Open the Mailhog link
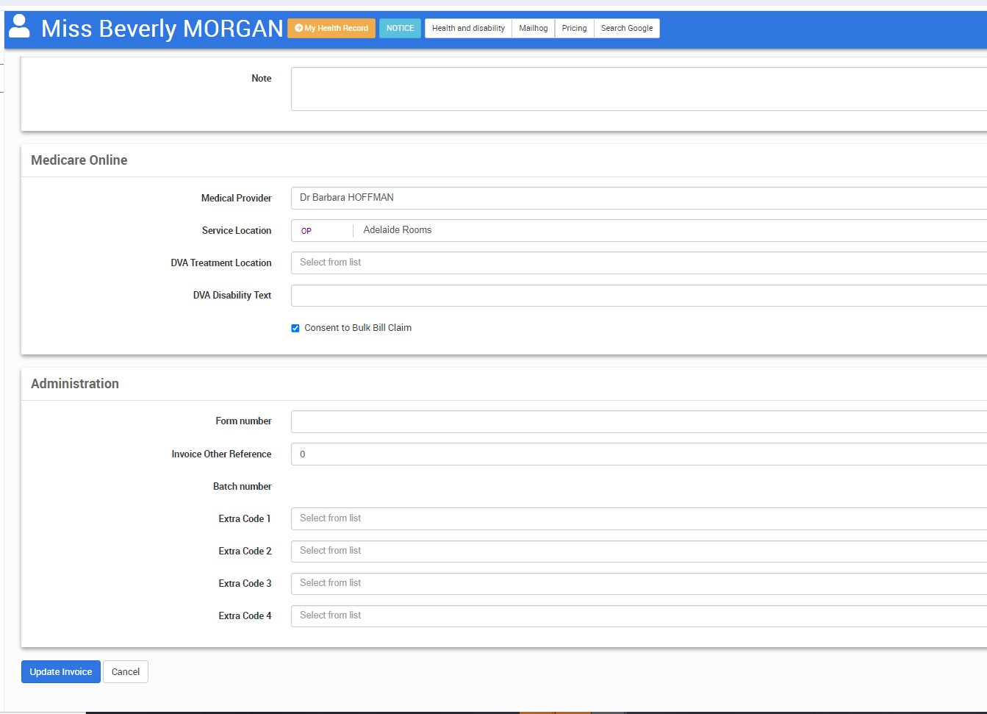987x714 pixels. click(534, 28)
